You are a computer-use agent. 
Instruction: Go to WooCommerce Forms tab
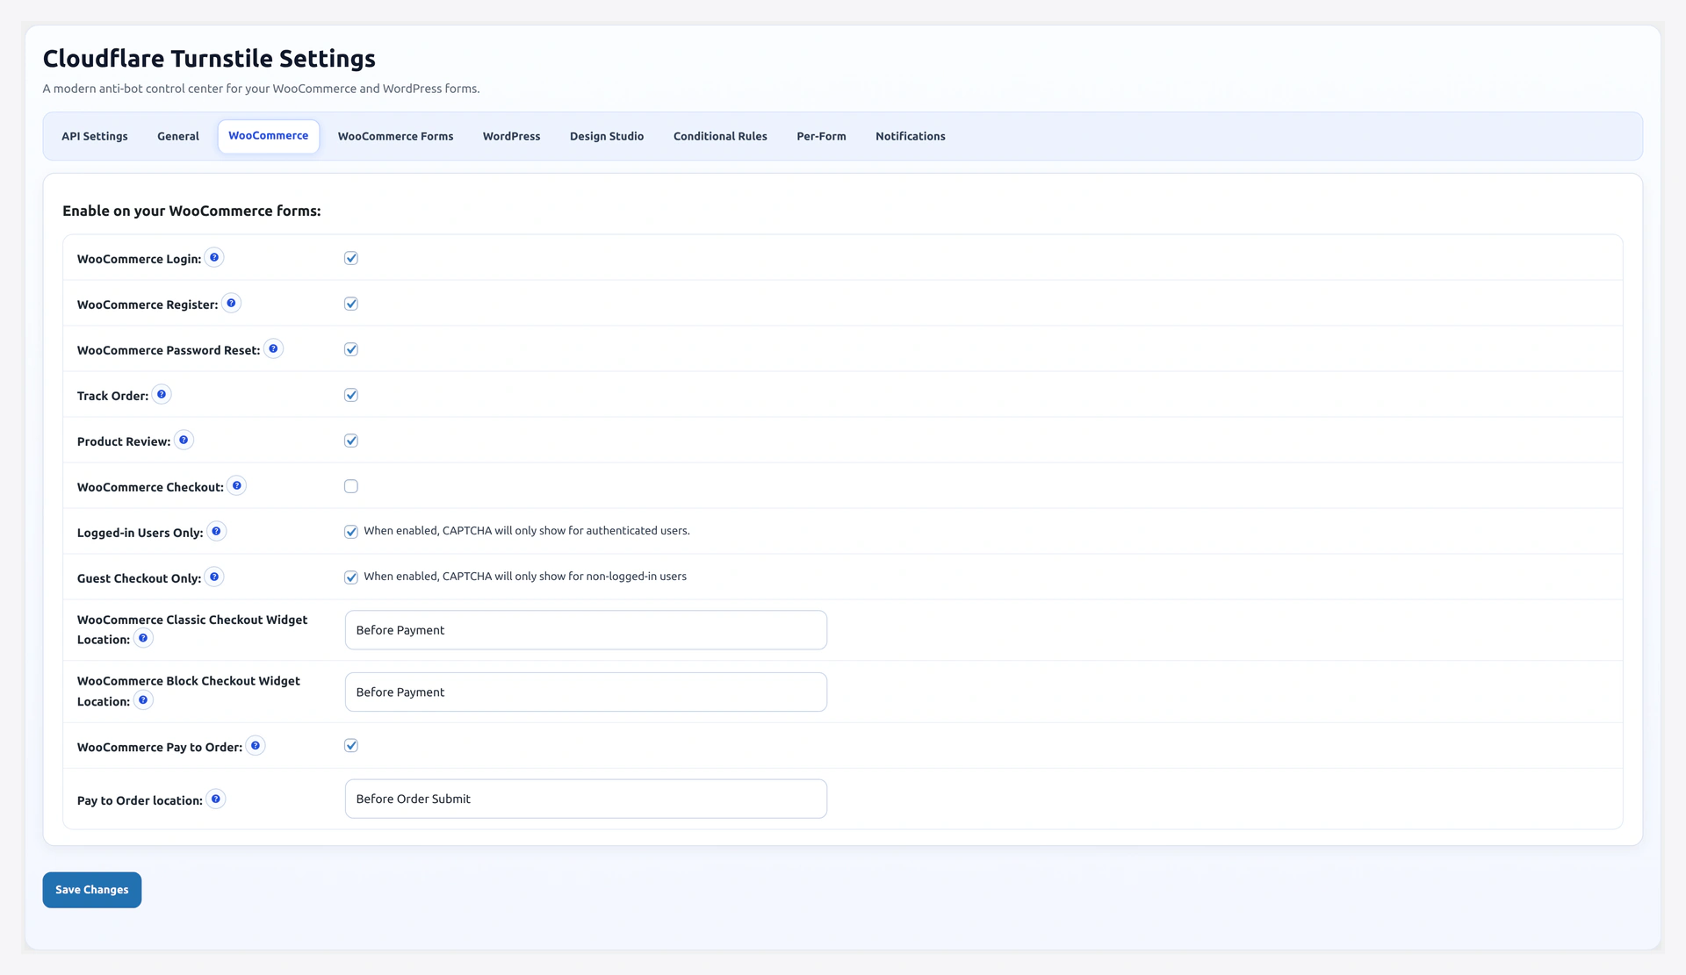396,136
